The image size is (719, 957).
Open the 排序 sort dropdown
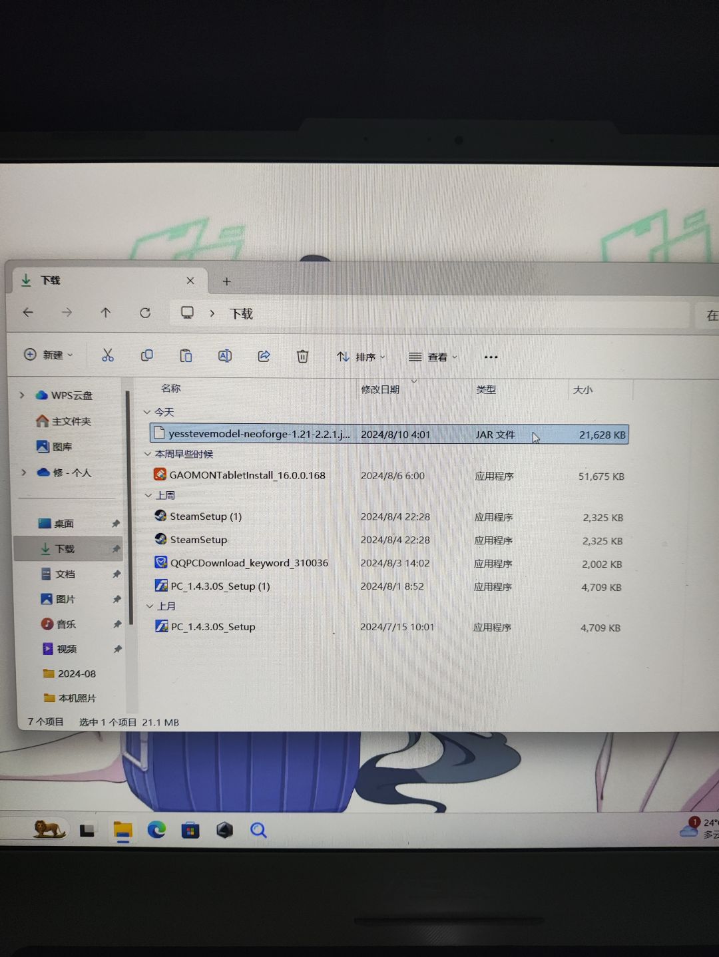[x=360, y=357]
